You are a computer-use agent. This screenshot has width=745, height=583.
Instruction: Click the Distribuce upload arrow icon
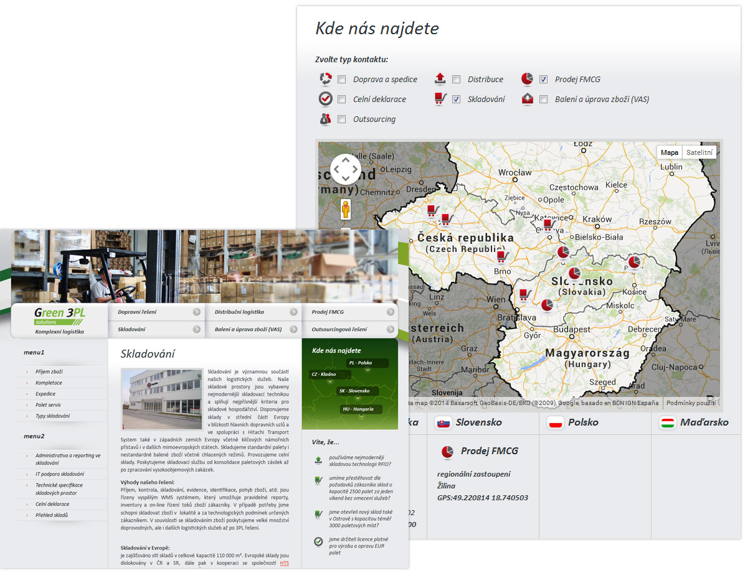coord(440,79)
